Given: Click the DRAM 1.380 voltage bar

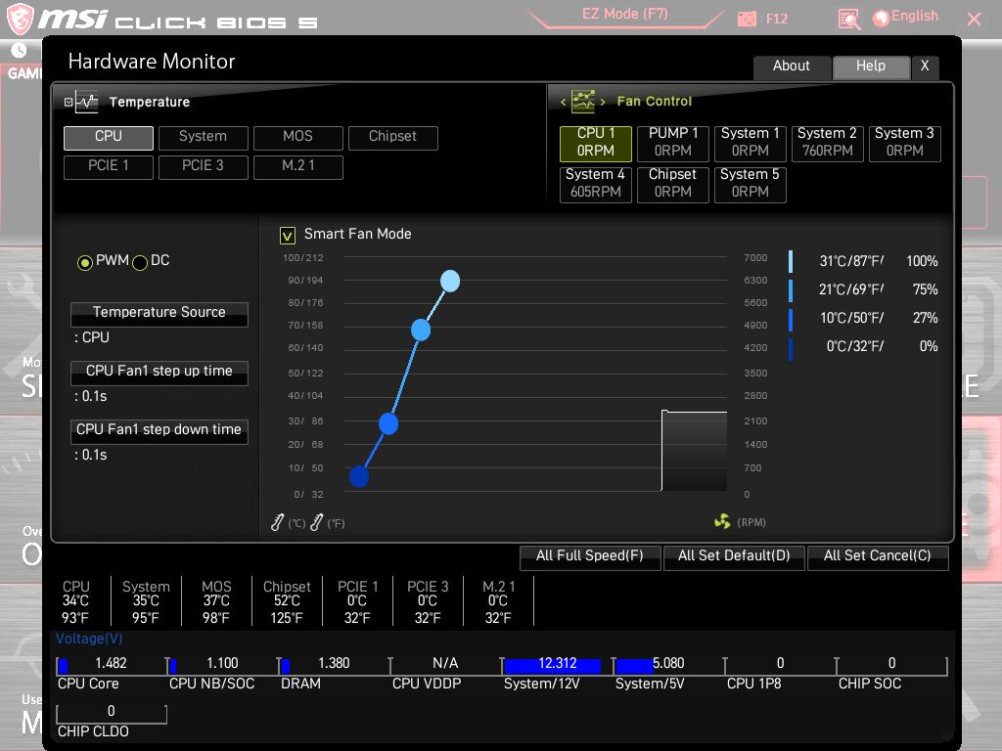Looking at the screenshot, I should [x=335, y=665].
